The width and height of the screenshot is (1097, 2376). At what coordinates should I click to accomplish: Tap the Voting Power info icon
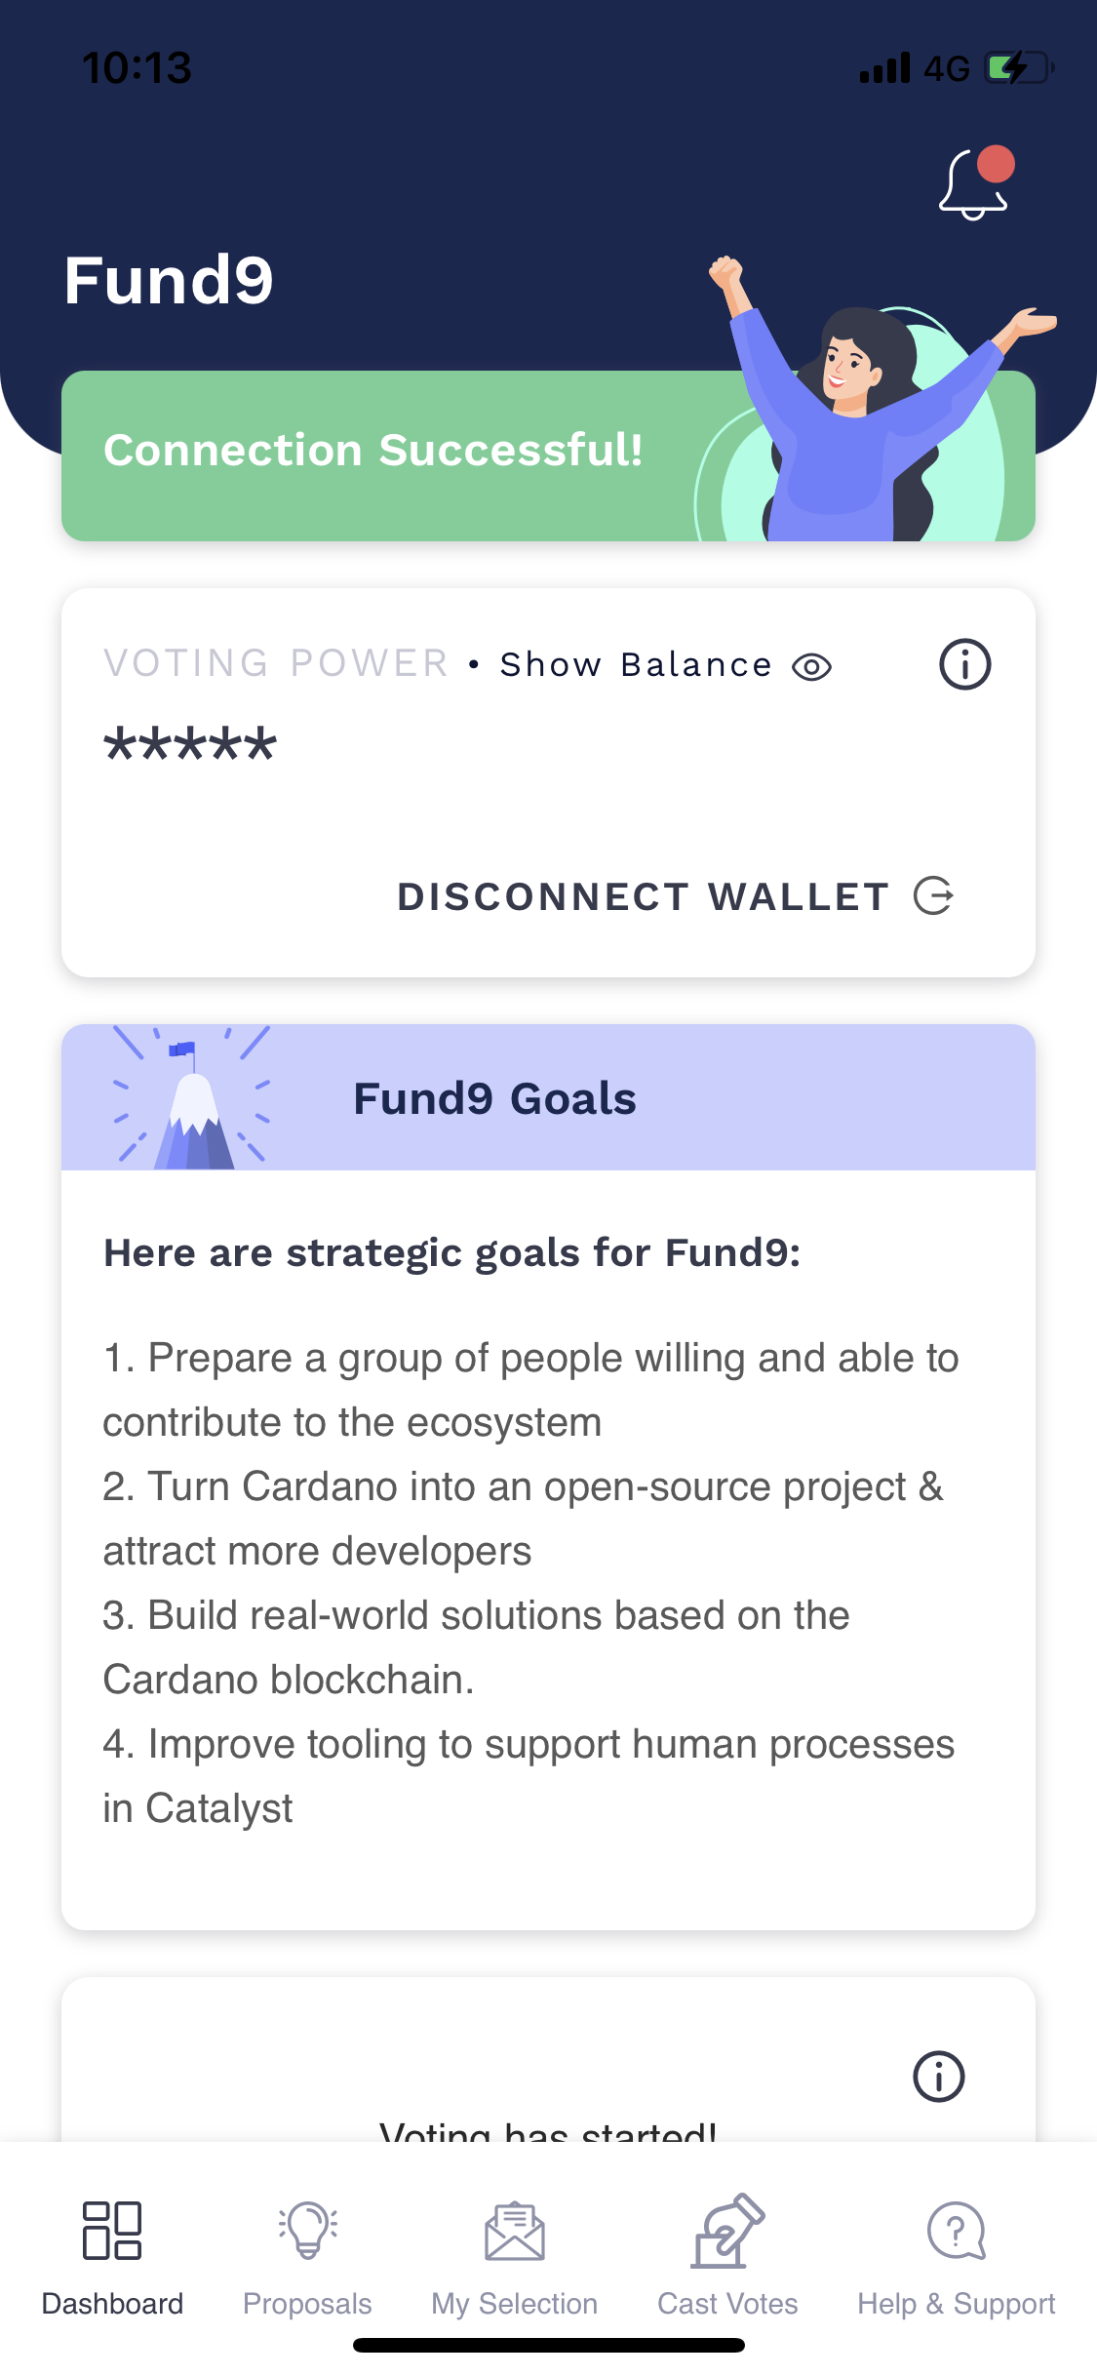pos(964,665)
